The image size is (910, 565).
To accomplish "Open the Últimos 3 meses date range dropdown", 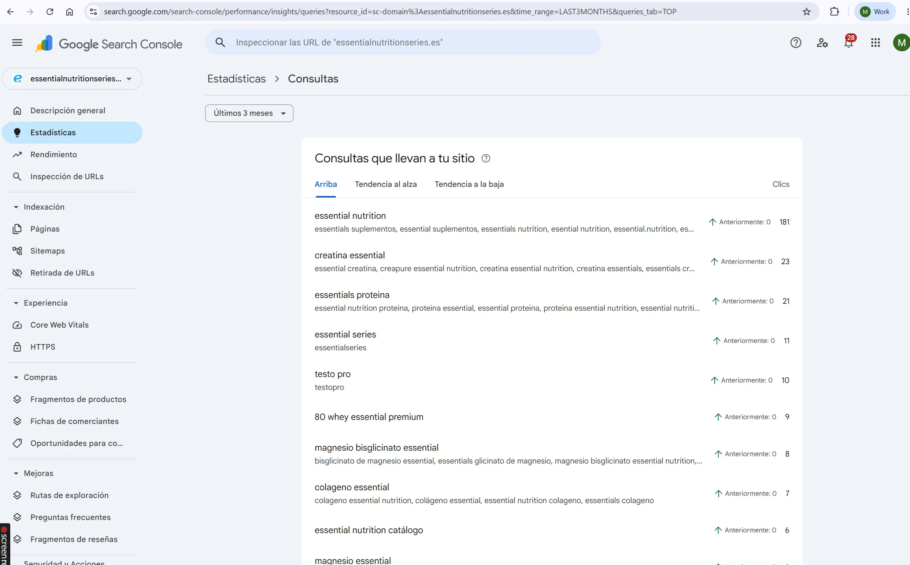I will [x=249, y=113].
